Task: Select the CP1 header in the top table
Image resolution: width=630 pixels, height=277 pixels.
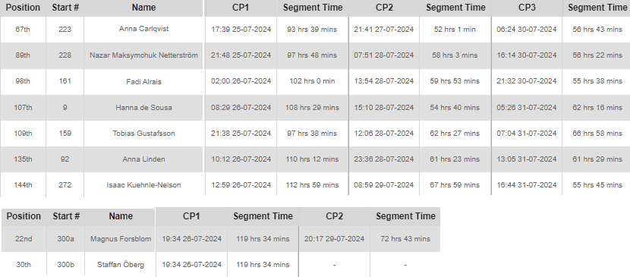Action: tap(241, 8)
